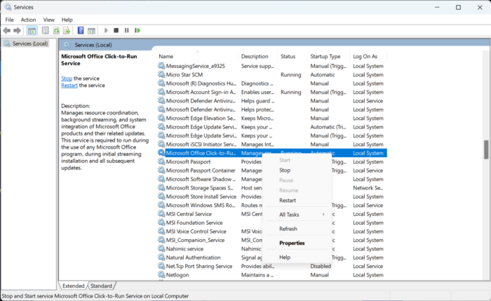Open the blue Help toolbar icon
Screen dimensions: 491x301
81,31
